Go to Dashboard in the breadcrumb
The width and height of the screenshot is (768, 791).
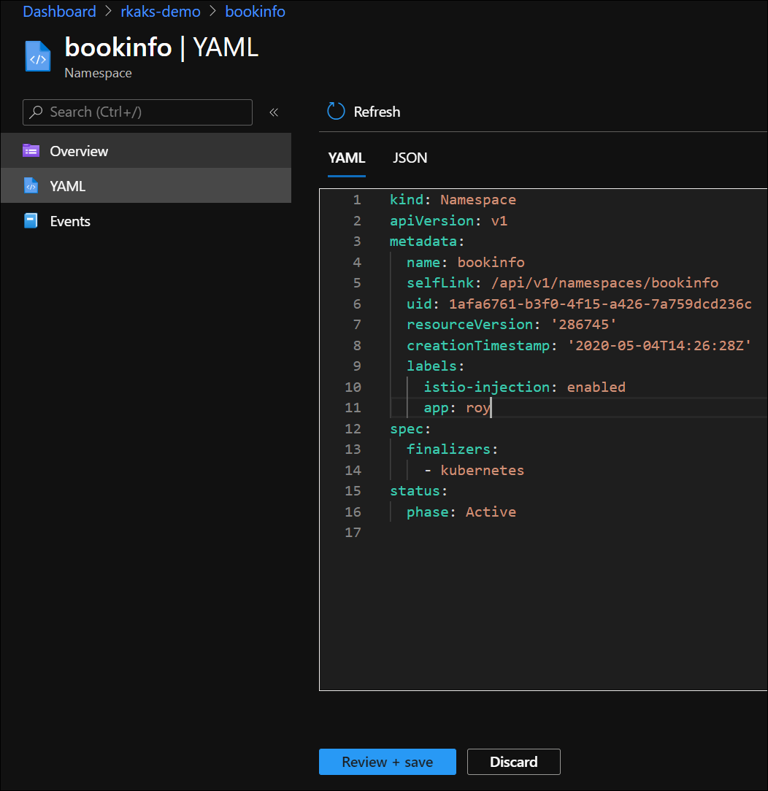[x=59, y=12]
